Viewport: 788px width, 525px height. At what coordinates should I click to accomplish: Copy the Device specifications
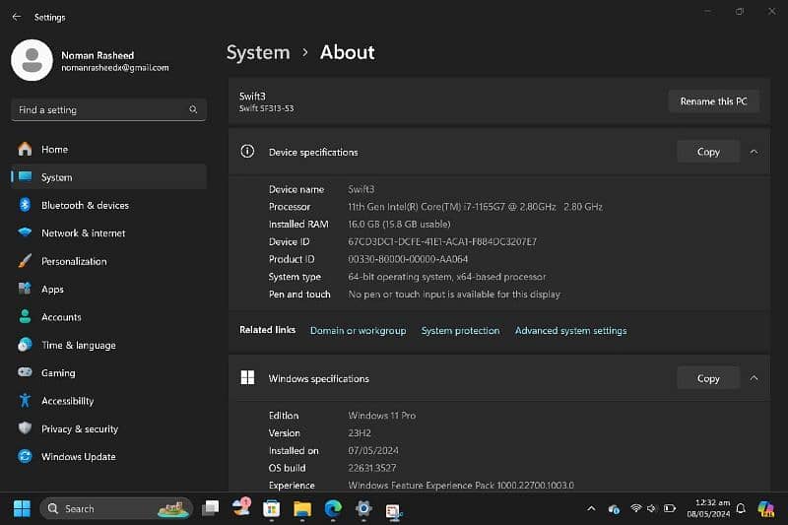pyautogui.click(x=708, y=152)
